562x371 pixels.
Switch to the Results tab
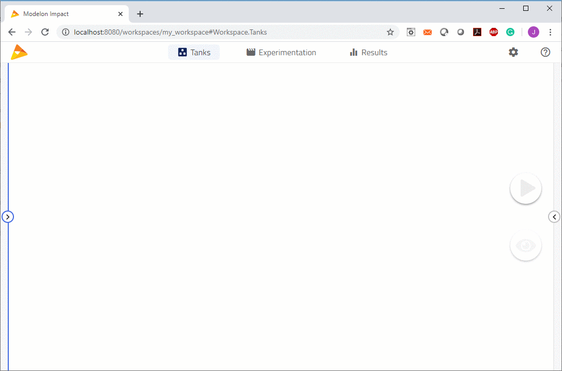(368, 52)
